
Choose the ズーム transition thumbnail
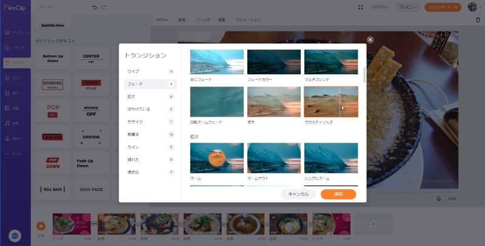[x=217, y=158]
